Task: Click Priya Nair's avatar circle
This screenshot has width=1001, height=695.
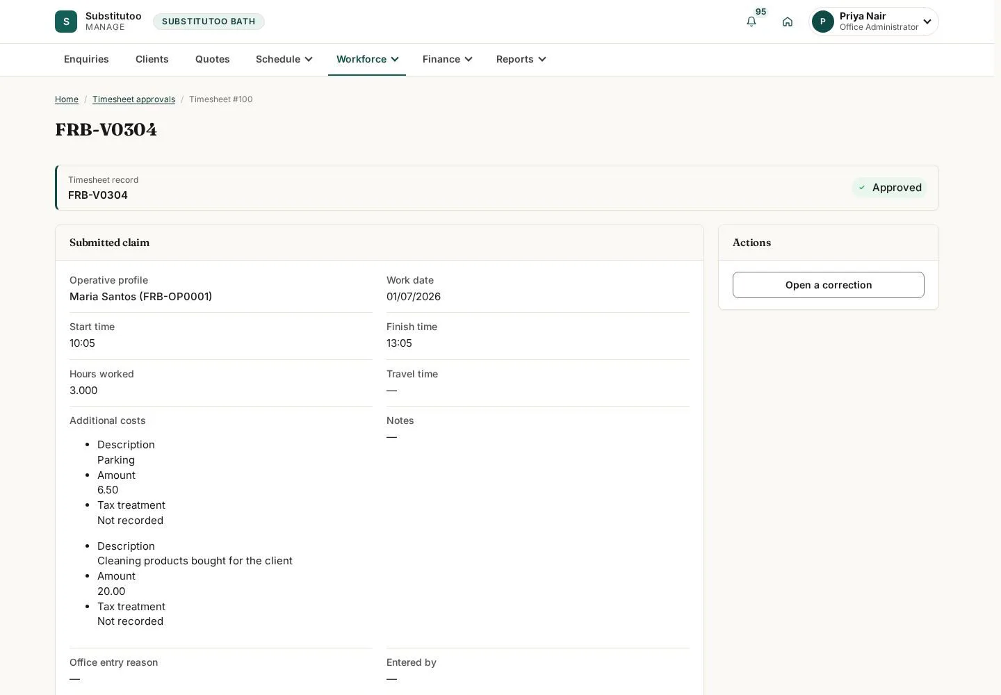Action: pos(823,22)
